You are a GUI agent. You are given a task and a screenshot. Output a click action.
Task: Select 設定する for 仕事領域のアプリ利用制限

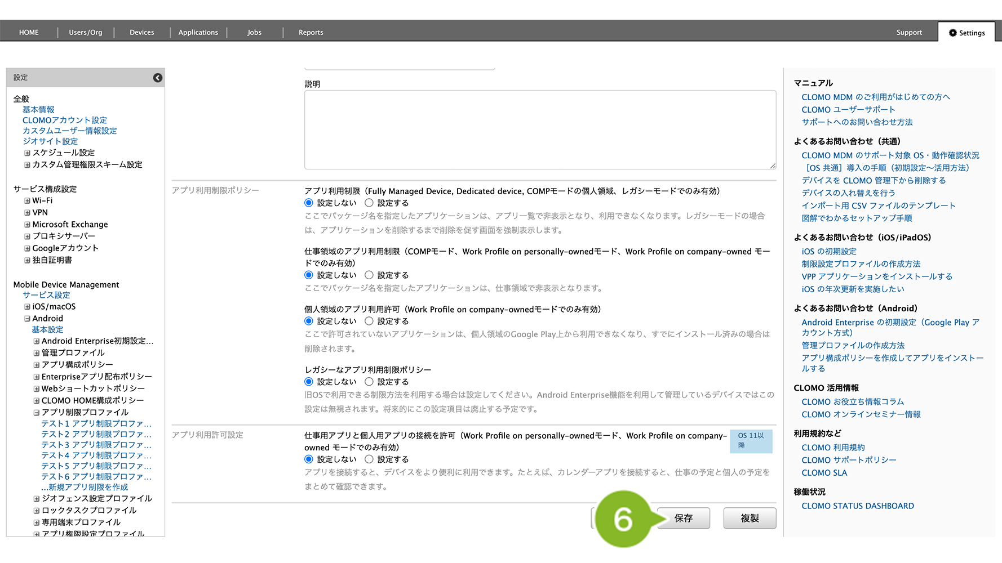(x=369, y=275)
